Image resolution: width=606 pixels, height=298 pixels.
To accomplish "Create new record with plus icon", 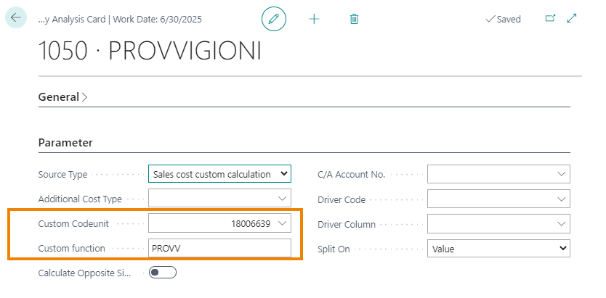I will 314,19.
